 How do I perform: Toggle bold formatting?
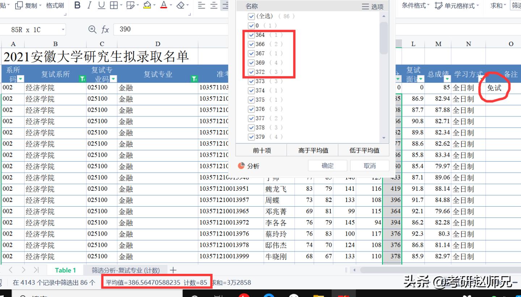click(x=77, y=5)
